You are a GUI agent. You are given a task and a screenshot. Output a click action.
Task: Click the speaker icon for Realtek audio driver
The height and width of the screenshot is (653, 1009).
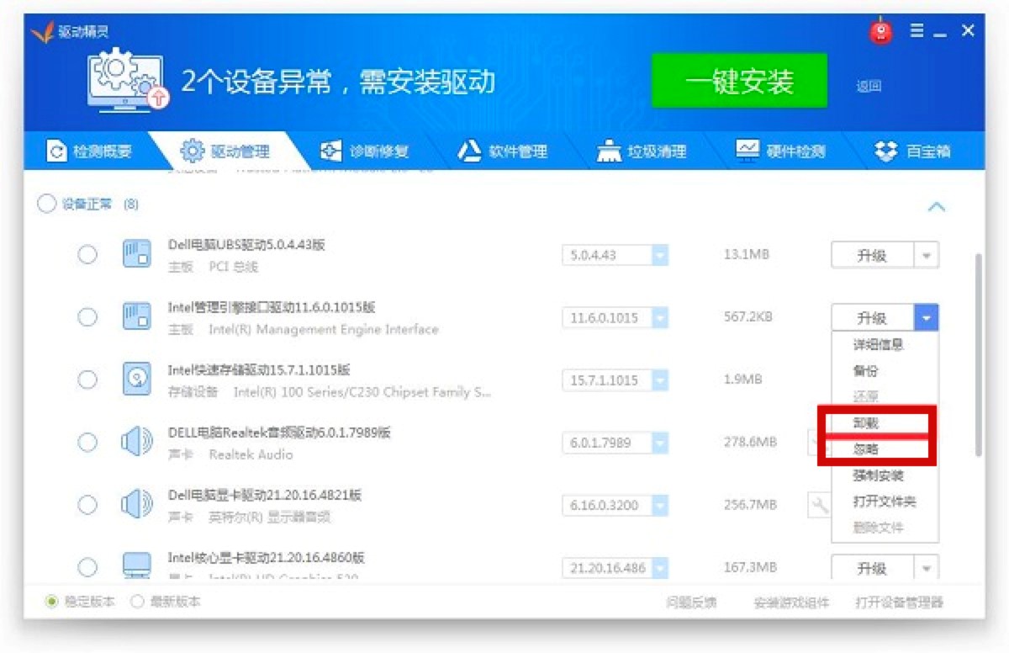pos(136,442)
